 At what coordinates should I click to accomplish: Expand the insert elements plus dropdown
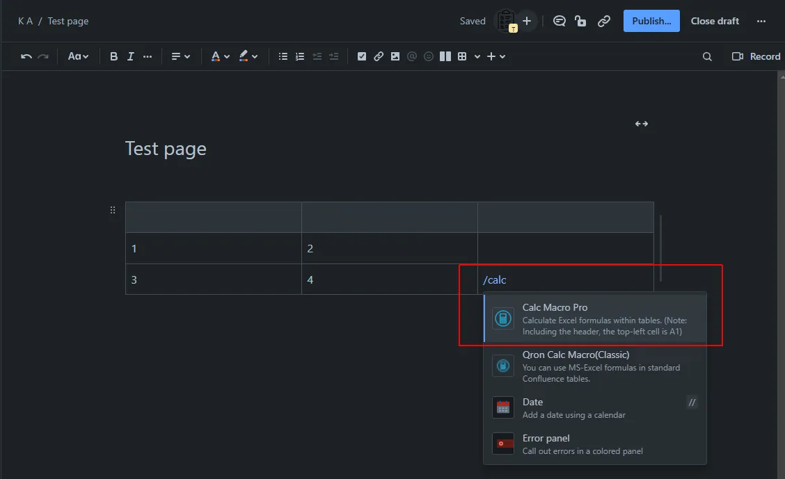(x=495, y=56)
